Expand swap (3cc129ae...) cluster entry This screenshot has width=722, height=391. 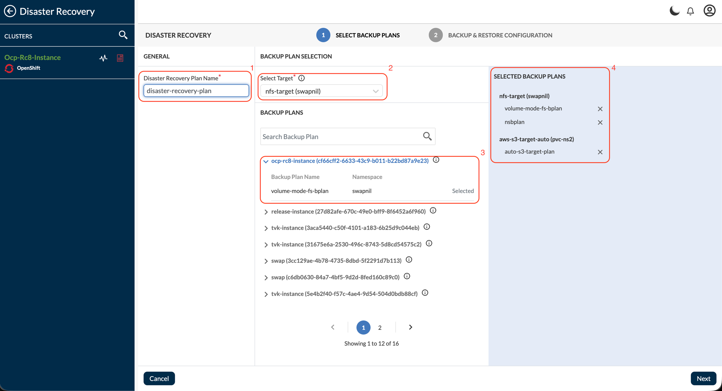click(266, 261)
